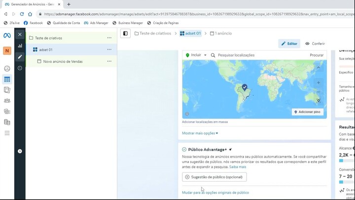
Task: Click the address bar URL
Action: [x=199, y=14]
